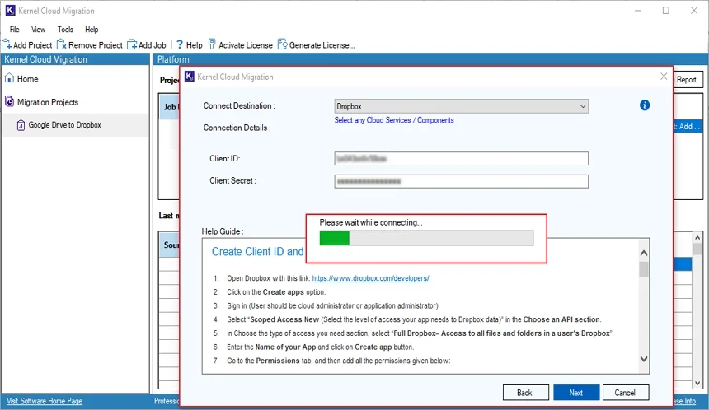Click the blue info icon in dialog
This screenshot has width=709, height=410.
[x=645, y=105]
